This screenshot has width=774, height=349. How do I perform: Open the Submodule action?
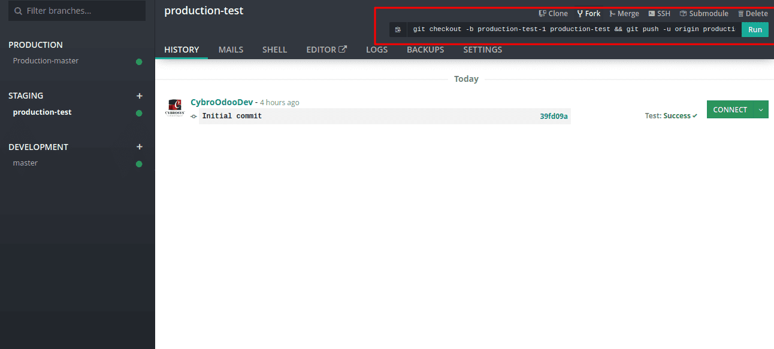tap(704, 13)
